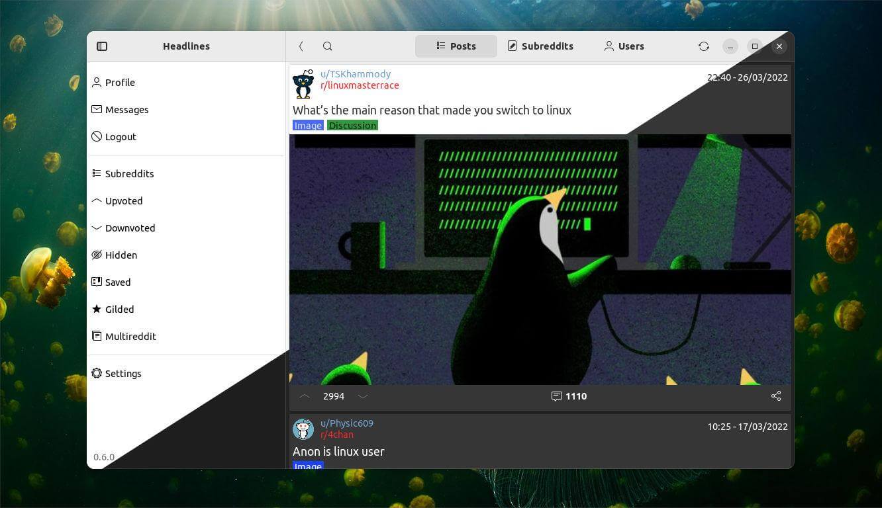Image resolution: width=882 pixels, height=508 pixels.
Task: Show Hidden posts
Action: tap(186, 255)
